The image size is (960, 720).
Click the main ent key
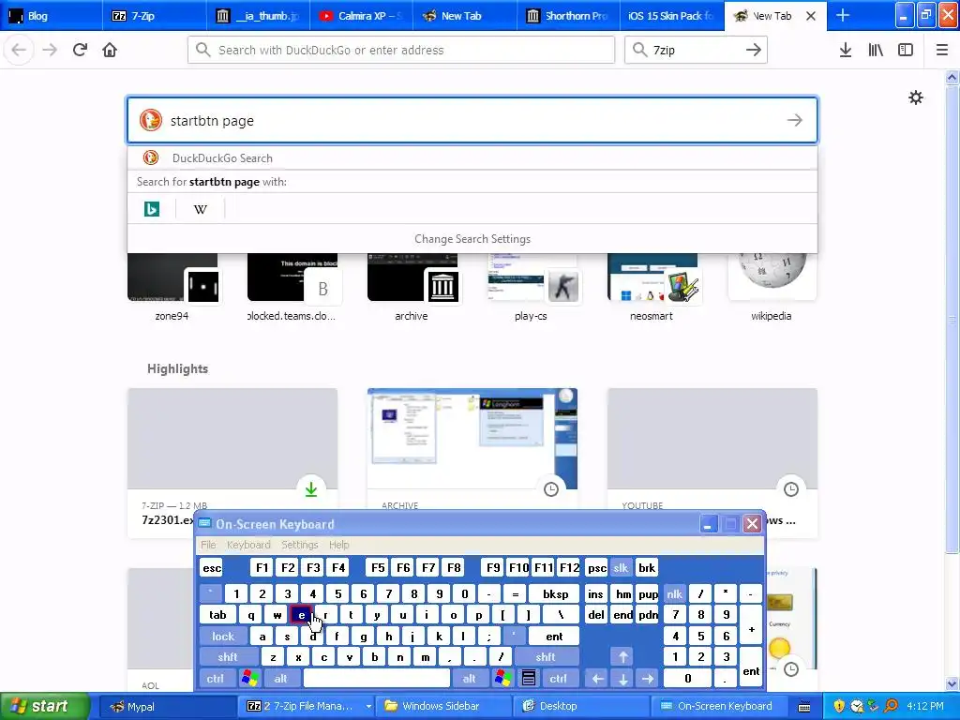(555, 637)
